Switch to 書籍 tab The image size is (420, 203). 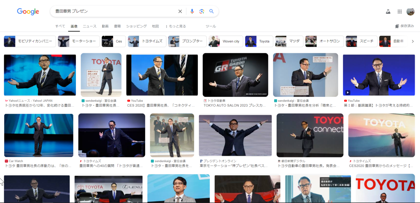coord(118,26)
